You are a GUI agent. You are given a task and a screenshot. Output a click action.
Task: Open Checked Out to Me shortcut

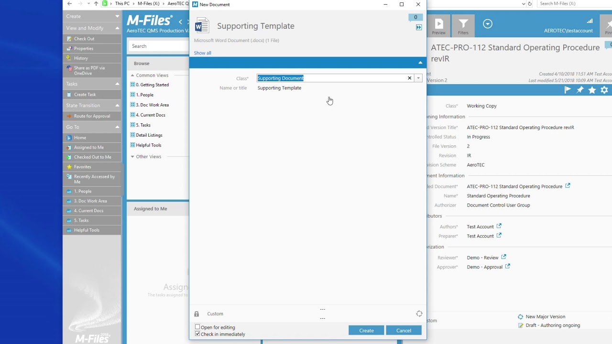point(92,157)
